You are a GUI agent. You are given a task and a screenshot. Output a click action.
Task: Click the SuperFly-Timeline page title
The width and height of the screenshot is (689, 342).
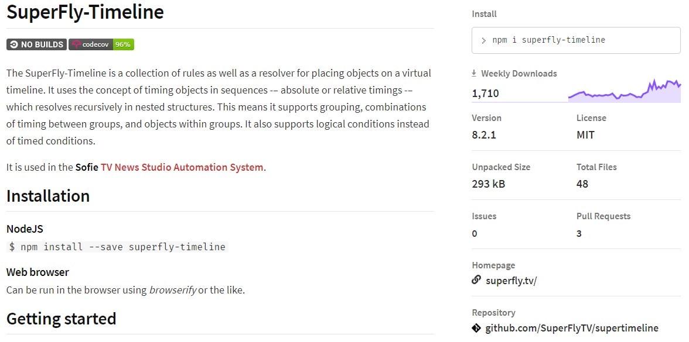click(x=84, y=12)
